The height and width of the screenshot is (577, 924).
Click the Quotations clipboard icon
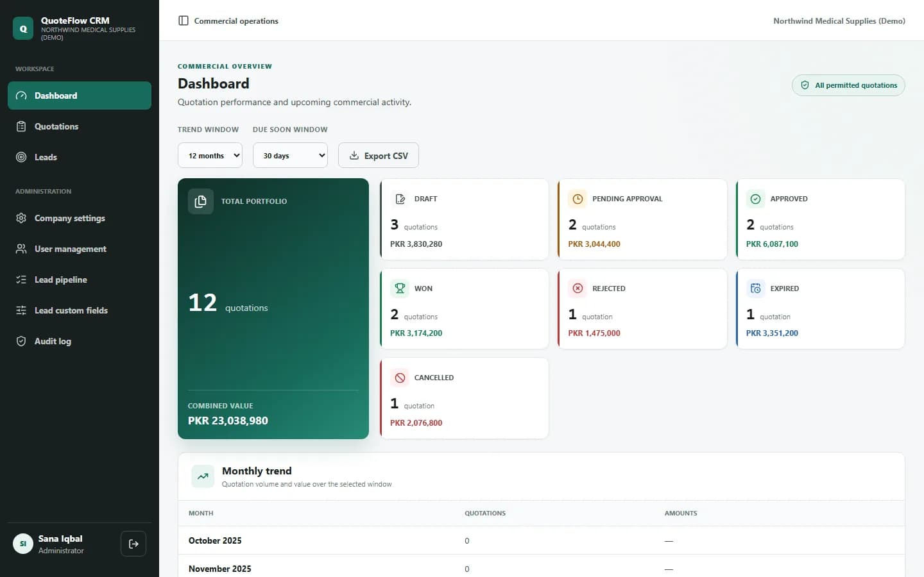coord(21,126)
